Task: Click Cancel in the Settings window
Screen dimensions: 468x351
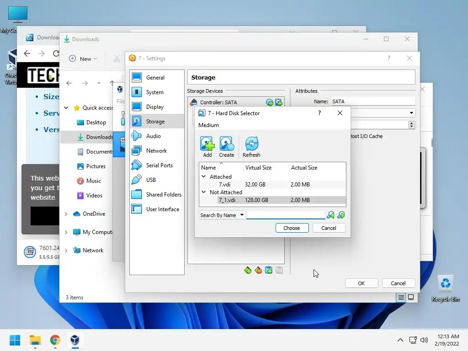Action: [x=399, y=283]
